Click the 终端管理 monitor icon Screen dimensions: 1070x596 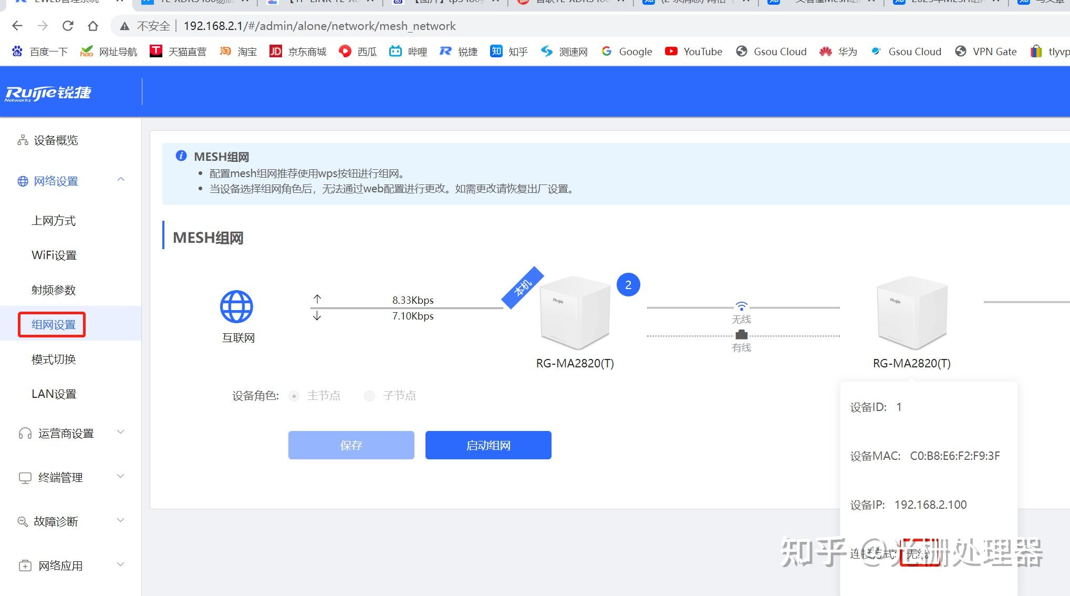pos(25,478)
